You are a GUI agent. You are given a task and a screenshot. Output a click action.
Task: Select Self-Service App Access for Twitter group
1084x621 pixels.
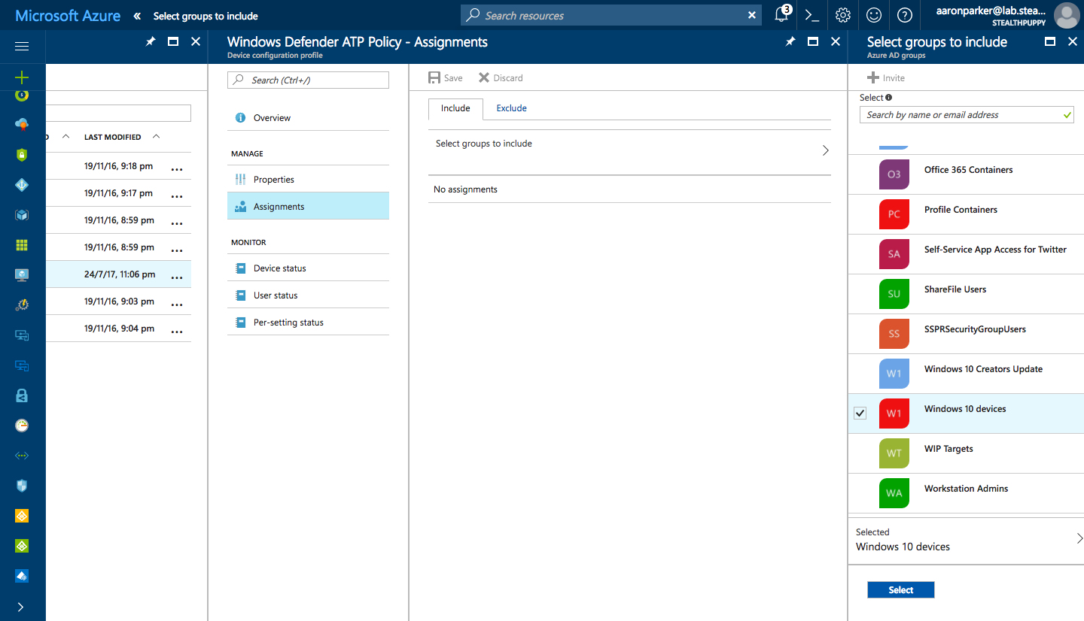tap(966, 254)
